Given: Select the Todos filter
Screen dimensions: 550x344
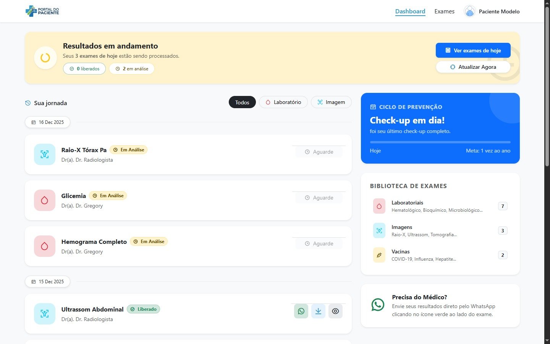Looking at the screenshot, I should pos(242,102).
